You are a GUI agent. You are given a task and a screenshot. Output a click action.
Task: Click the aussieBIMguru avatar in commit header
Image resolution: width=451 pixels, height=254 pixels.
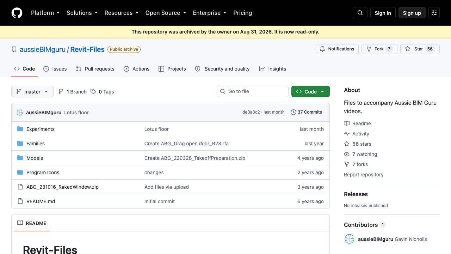point(20,112)
